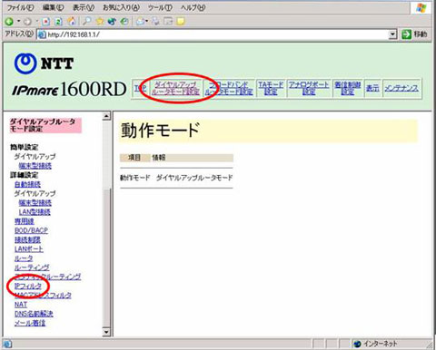The width and height of the screenshot is (436, 350).
Task: Open the アナログポート設定 link
Action: click(309, 88)
